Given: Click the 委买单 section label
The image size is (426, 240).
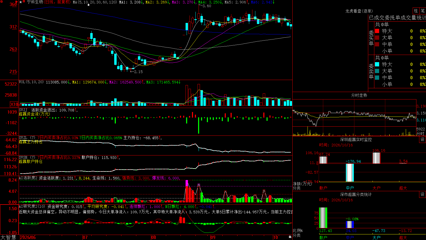Looking at the screenshot, I should [371, 38].
